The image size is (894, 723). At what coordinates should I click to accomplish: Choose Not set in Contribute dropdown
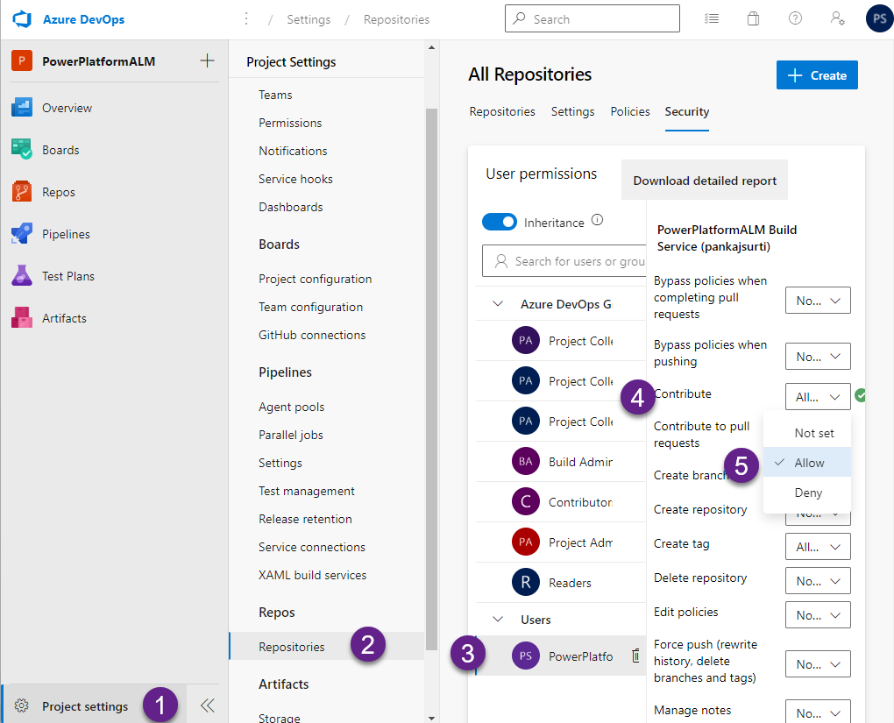click(x=813, y=433)
